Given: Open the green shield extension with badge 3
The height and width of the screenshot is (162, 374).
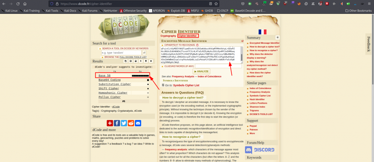Looking at the screenshot, I should tap(278, 4).
